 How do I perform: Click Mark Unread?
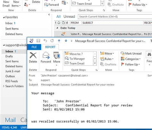pyautogui.click(x=131, y=53)
